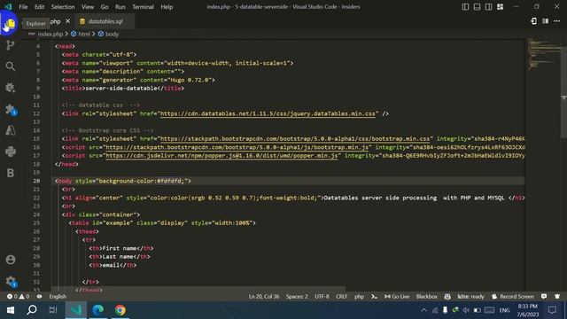Change indentation via Spaces: 2
The width and height of the screenshot is (567, 319).
pos(297,296)
